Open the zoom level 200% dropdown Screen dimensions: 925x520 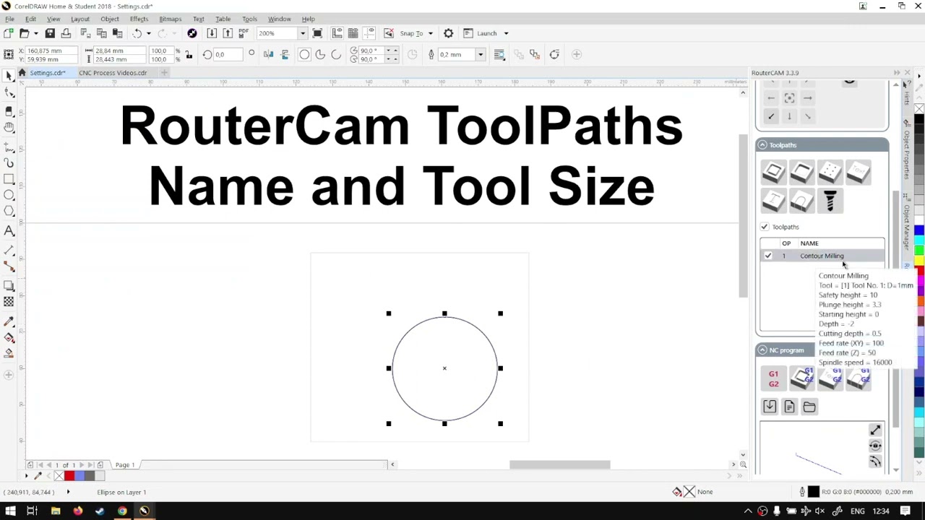tap(302, 33)
